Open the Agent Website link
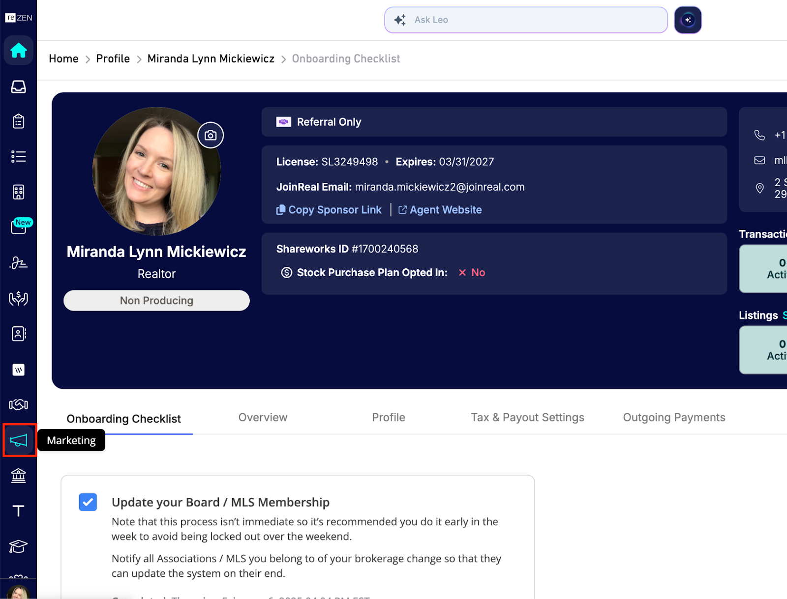 [439, 210]
